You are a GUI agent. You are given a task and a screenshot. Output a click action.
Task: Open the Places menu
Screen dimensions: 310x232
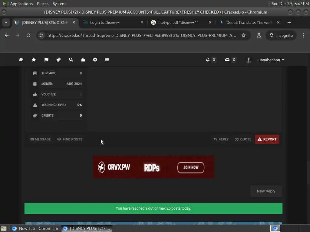(43, 4)
